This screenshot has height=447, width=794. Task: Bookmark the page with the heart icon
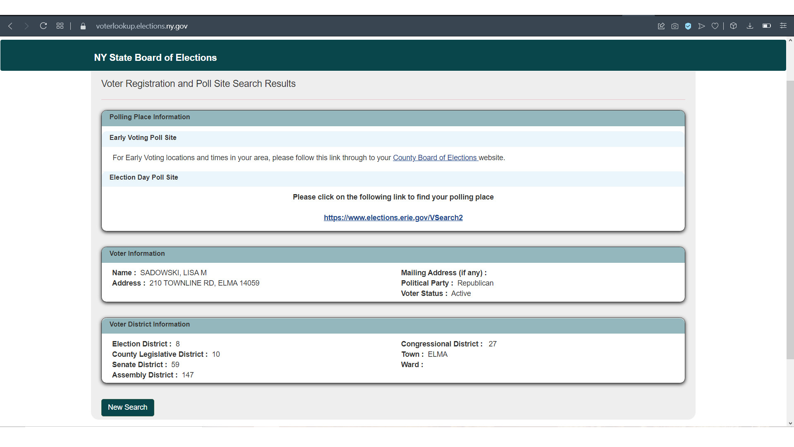(x=715, y=26)
